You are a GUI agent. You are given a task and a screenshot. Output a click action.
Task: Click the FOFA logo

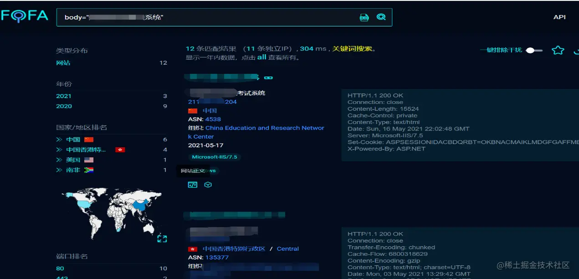click(x=25, y=15)
